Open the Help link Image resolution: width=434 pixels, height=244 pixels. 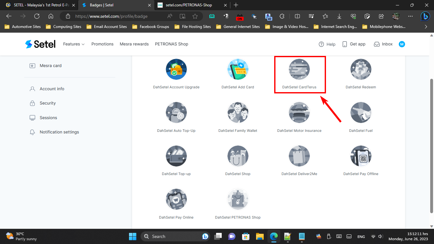click(x=327, y=44)
